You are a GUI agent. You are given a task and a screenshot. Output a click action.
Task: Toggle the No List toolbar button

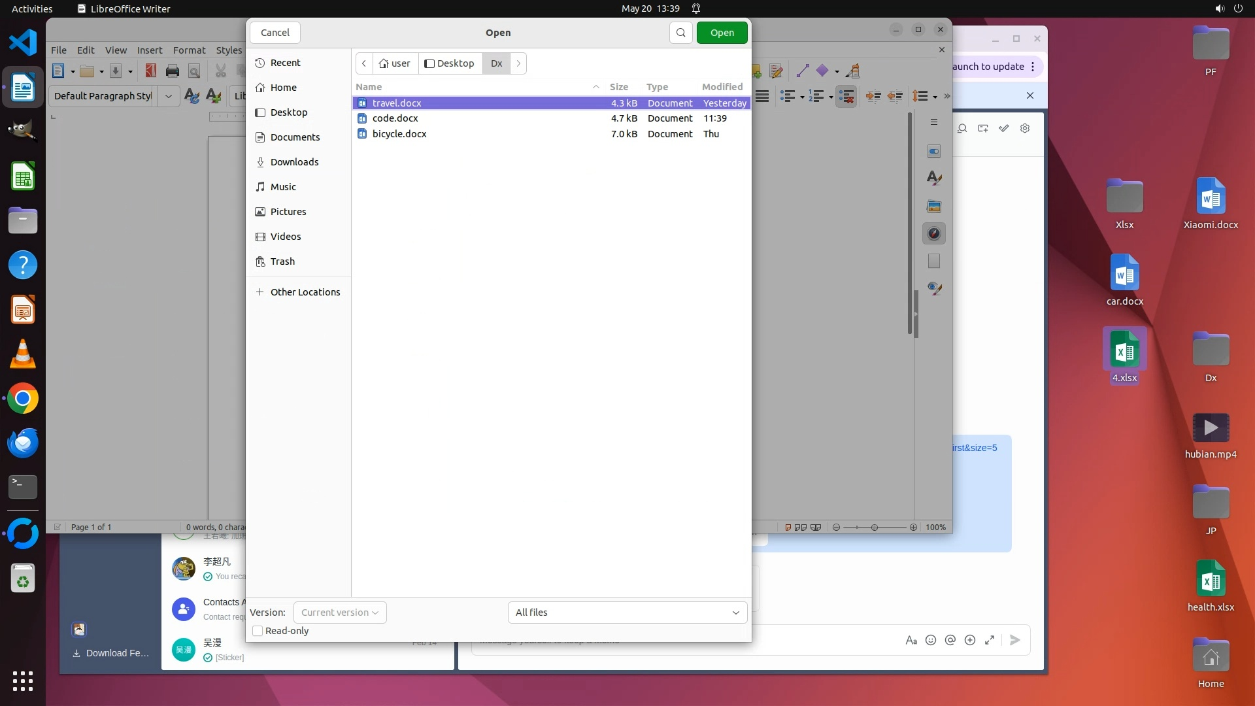846,96
